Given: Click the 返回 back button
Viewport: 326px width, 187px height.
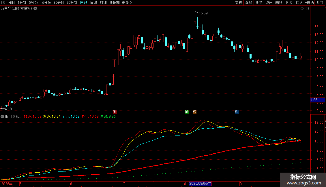Looking at the screenshot, I should [320, 3].
